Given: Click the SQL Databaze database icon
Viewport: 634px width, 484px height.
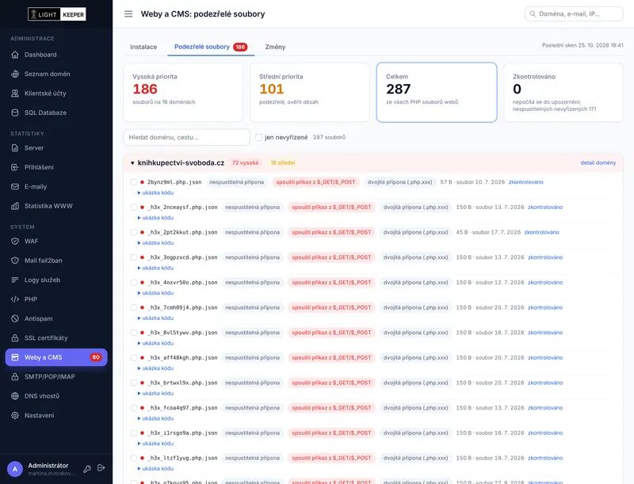Looking at the screenshot, I should [x=15, y=112].
